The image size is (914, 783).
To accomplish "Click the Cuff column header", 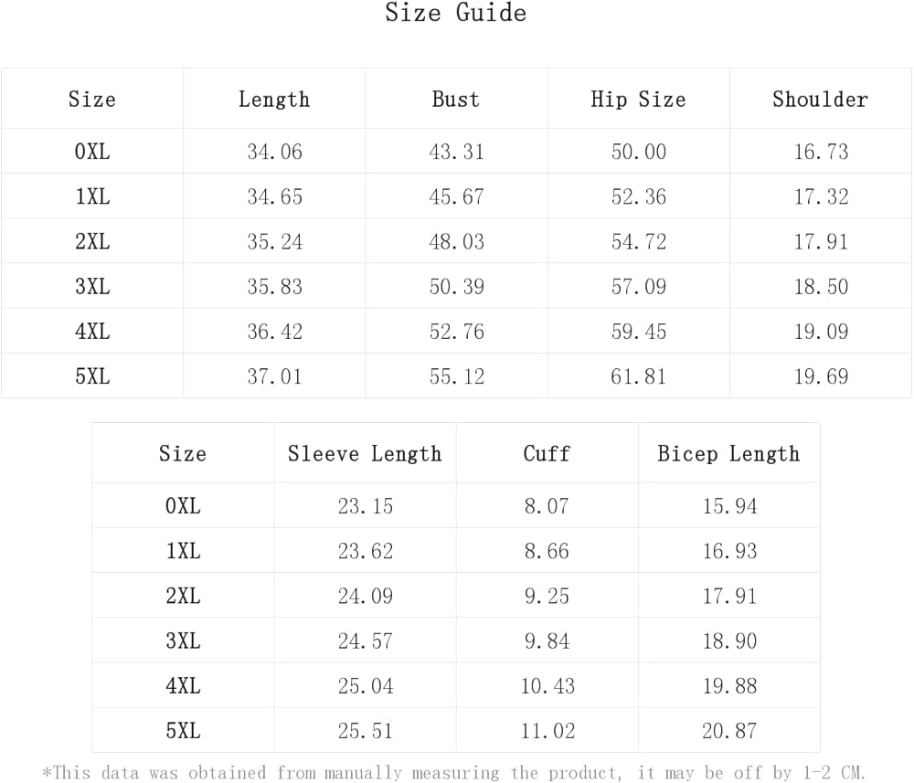I will pyautogui.click(x=547, y=454).
